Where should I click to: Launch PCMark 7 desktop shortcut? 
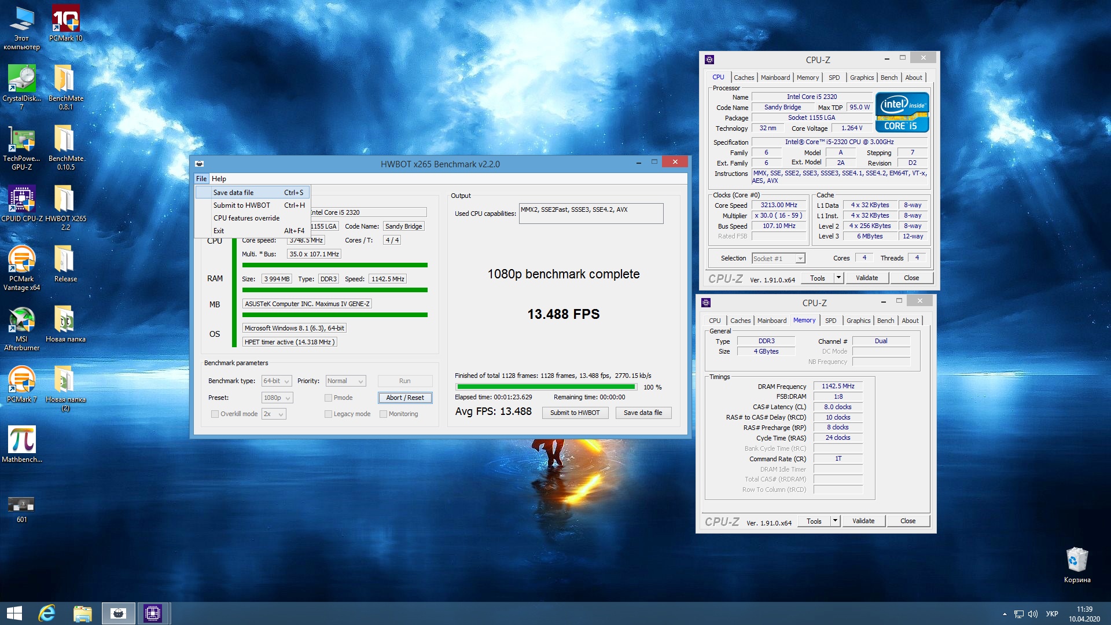coord(21,384)
